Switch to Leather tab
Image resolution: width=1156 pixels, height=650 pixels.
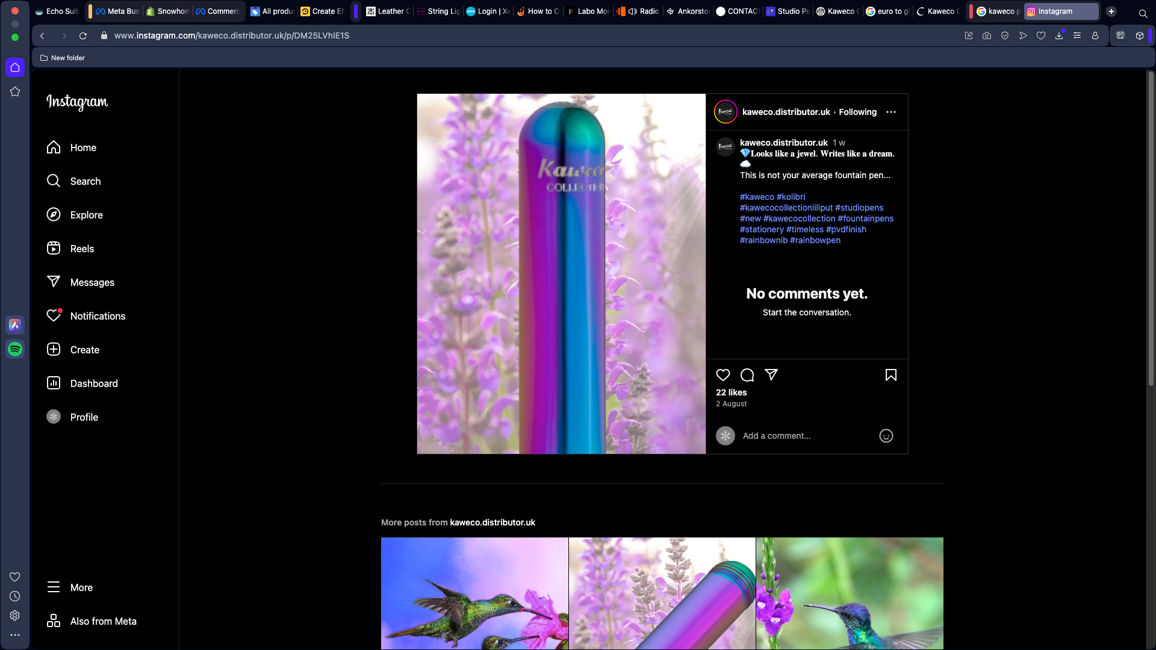click(x=388, y=11)
